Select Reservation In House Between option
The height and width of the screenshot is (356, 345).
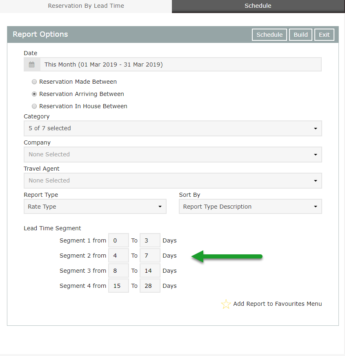(34, 106)
